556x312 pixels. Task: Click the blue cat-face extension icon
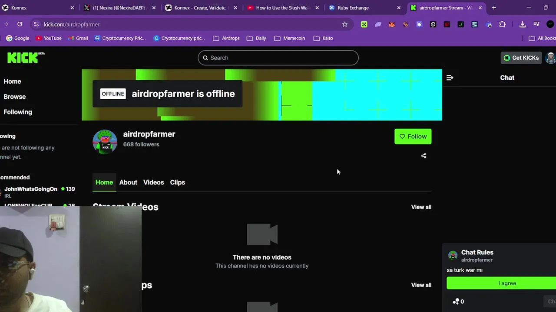[419, 24]
